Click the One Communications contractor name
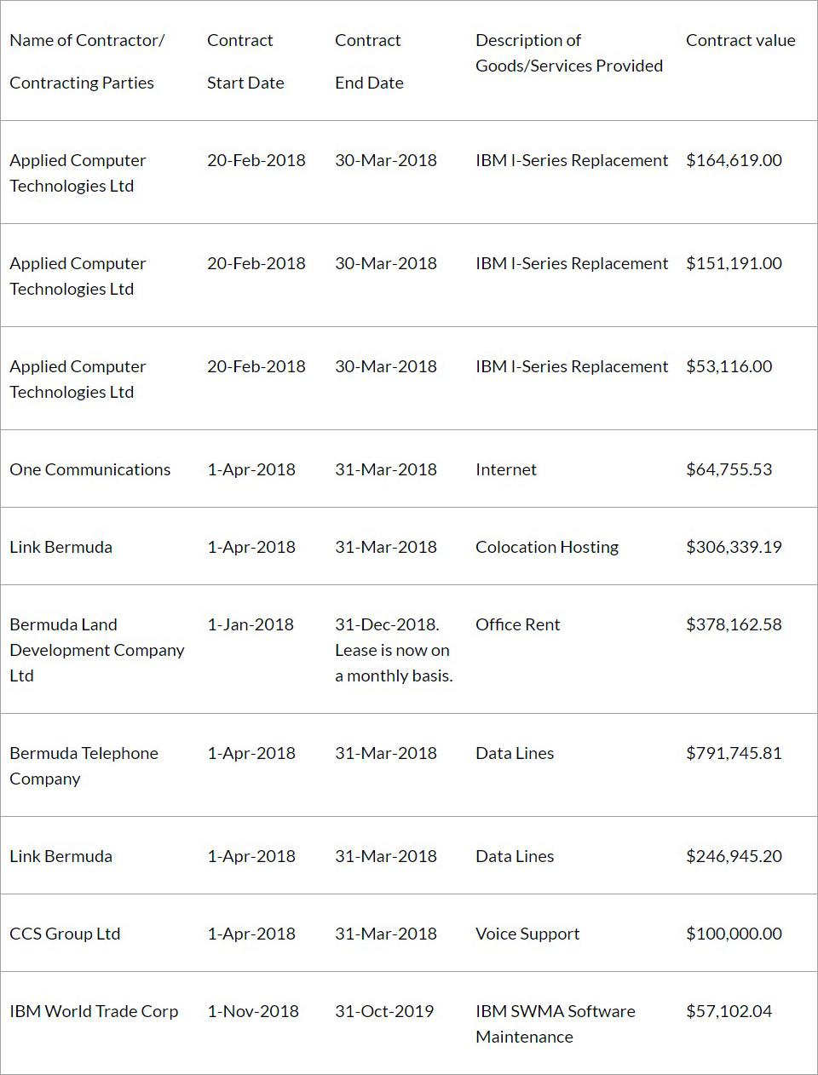The height and width of the screenshot is (1075, 818). (x=89, y=469)
